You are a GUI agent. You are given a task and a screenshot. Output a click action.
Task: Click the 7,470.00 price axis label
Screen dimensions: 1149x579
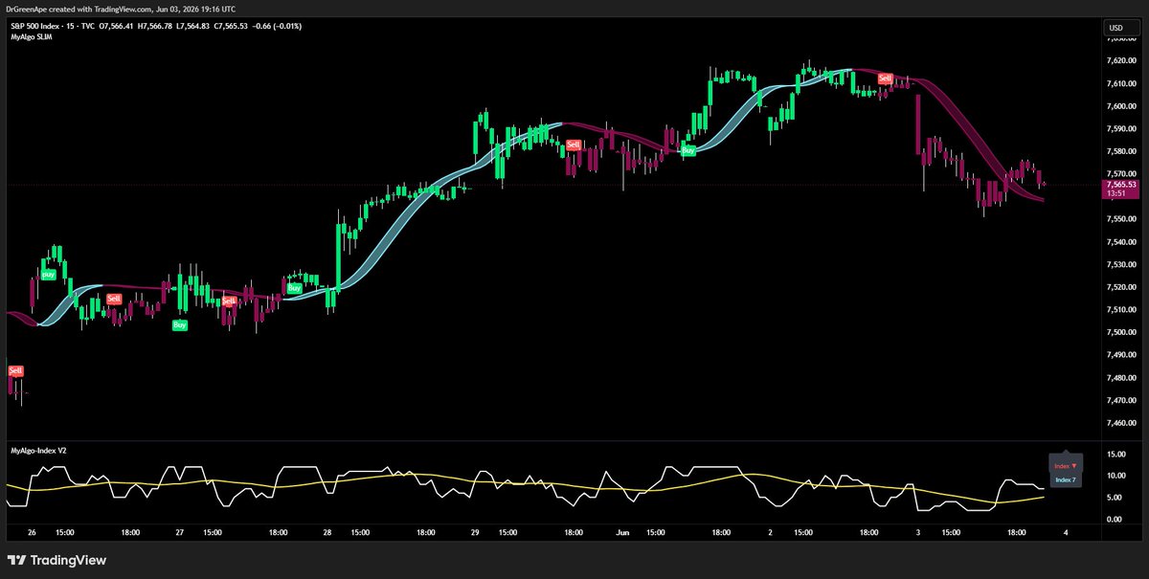(1120, 401)
